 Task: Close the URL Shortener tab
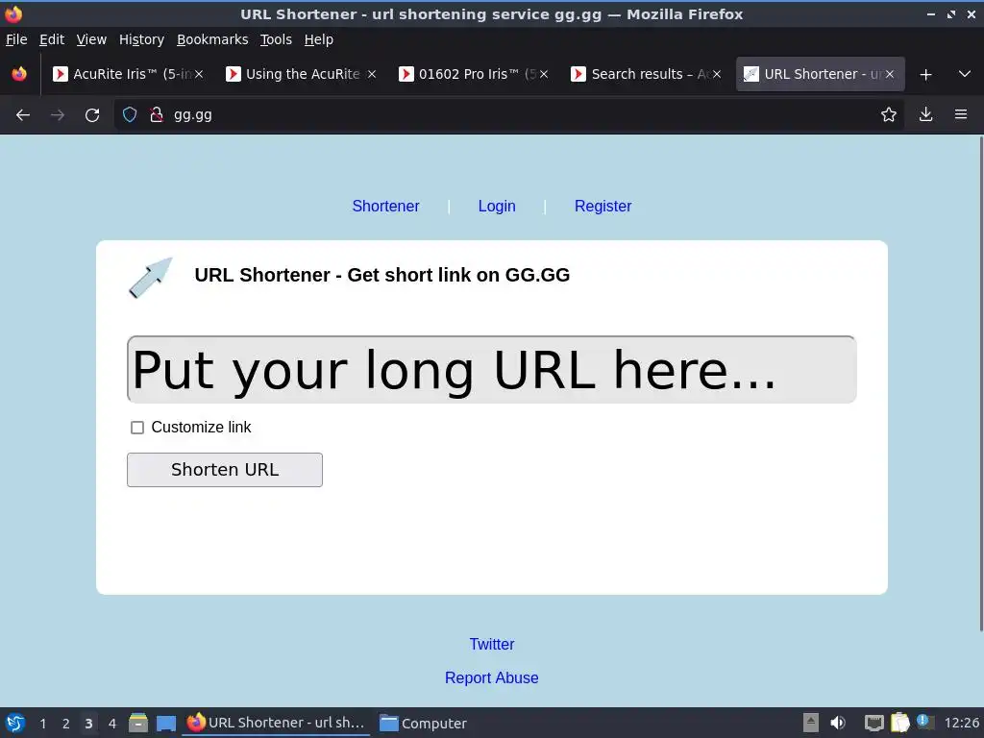click(x=889, y=74)
